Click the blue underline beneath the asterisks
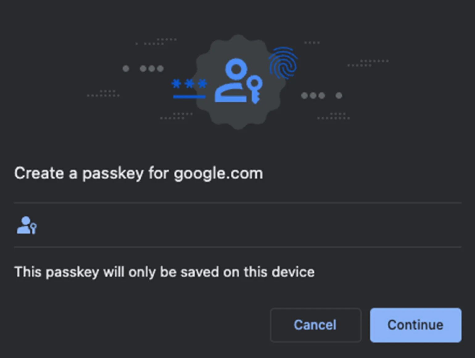Viewport: 475px width, 358px height. 189,97
